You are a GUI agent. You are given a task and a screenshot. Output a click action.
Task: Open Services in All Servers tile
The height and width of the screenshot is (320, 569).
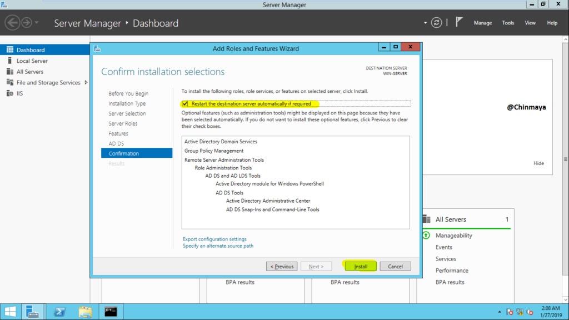tap(446, 259)
